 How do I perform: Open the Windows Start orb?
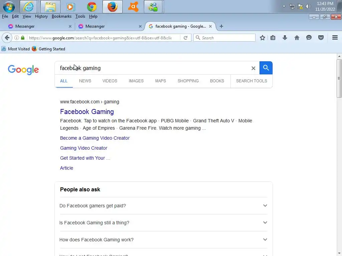(x=9, y=7)
